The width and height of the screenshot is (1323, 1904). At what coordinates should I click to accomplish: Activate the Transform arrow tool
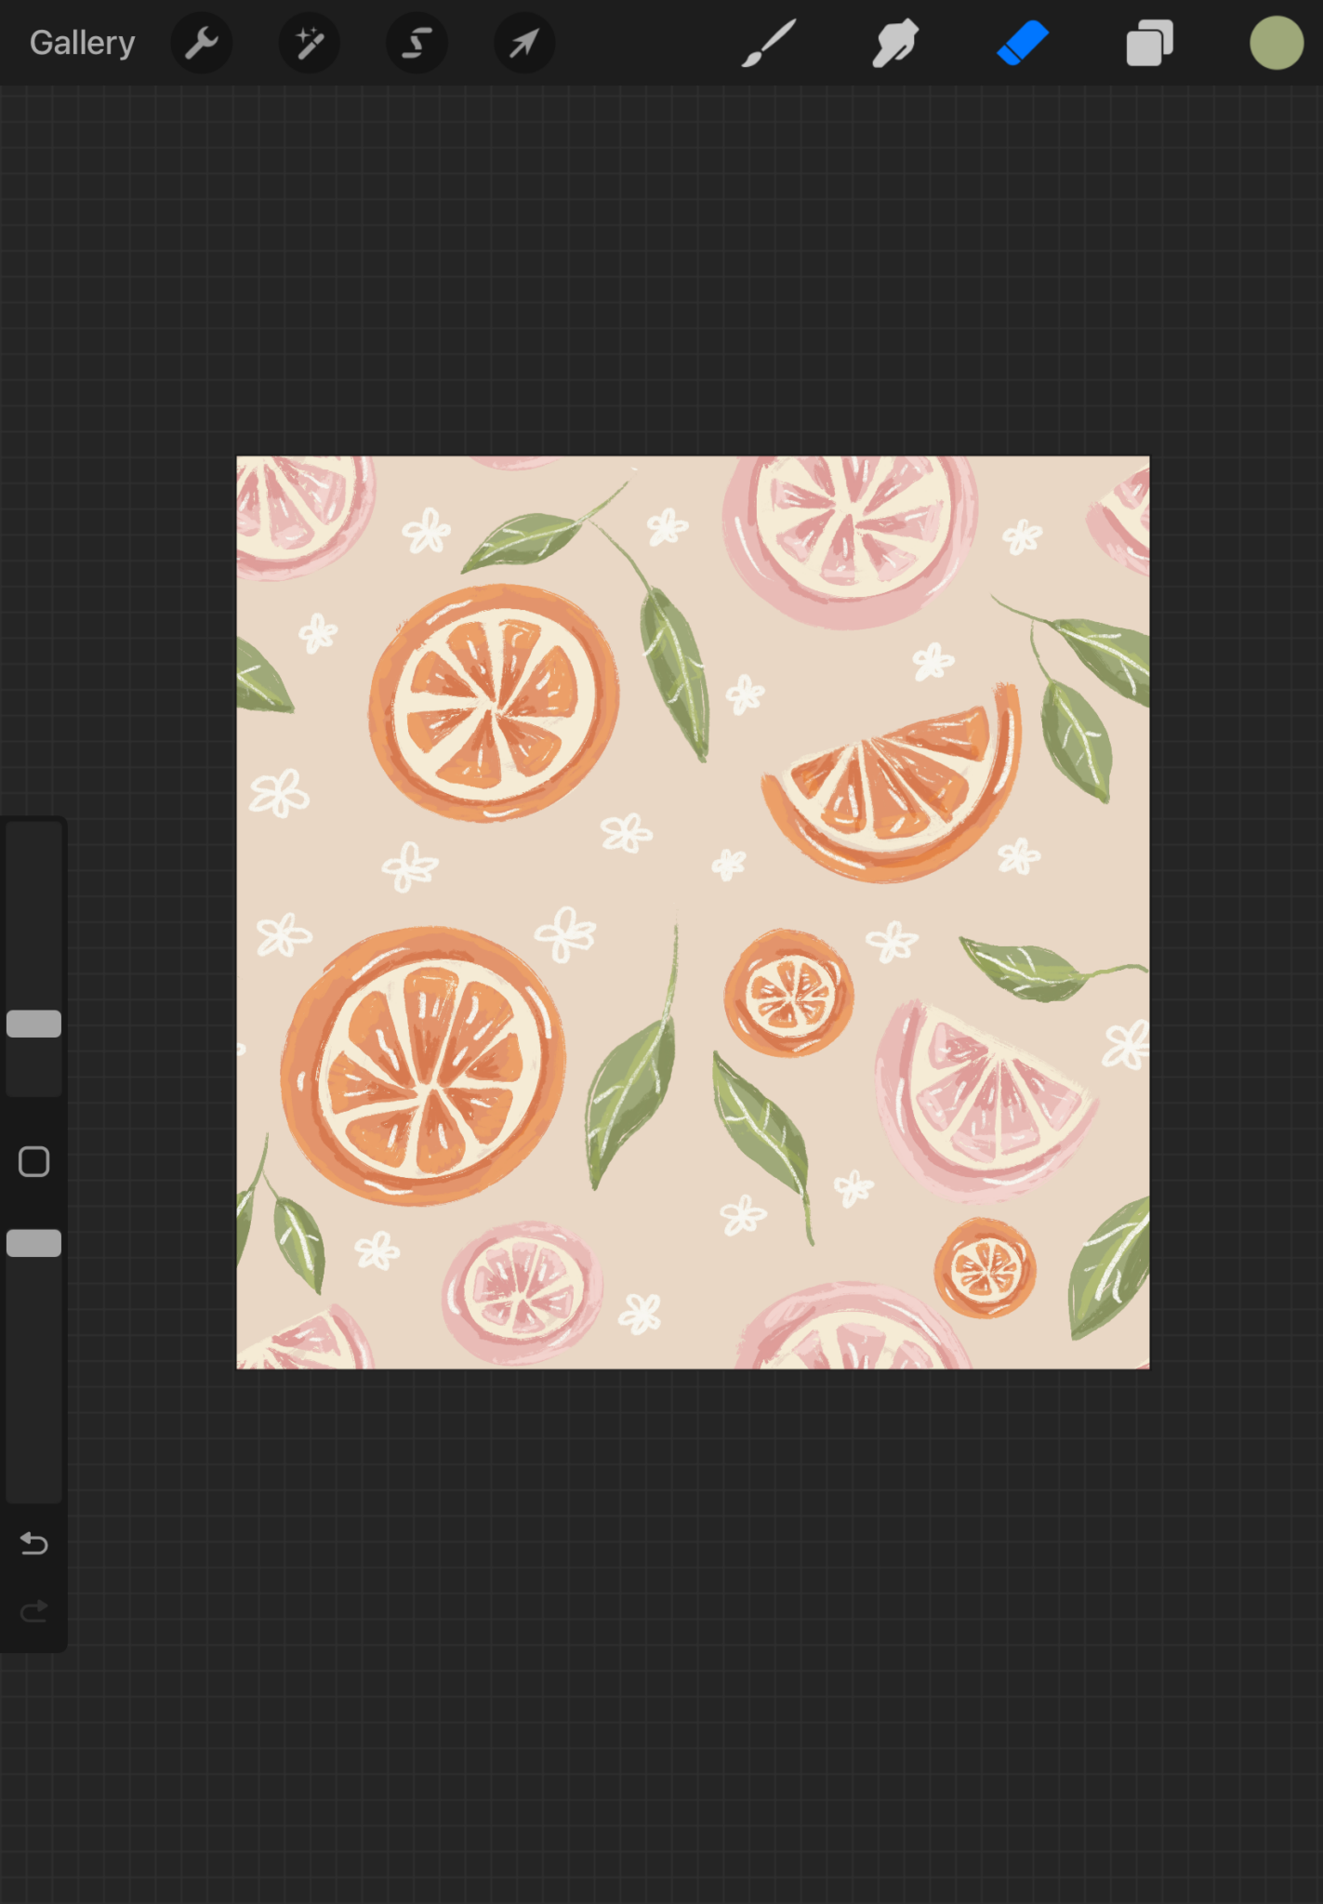click(x=524, y=43)
